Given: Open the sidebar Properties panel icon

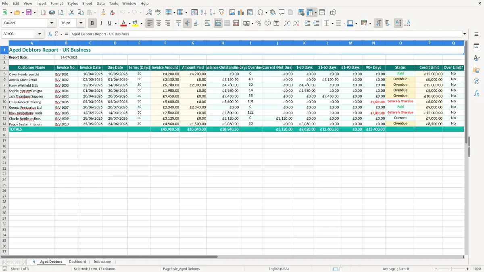Looking at the screenshot, I should point(476,47).
